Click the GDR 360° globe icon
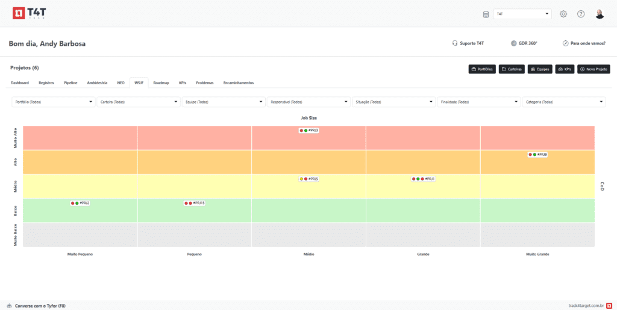Viewport: 617px width, 310px height. [x=513, y=43]
